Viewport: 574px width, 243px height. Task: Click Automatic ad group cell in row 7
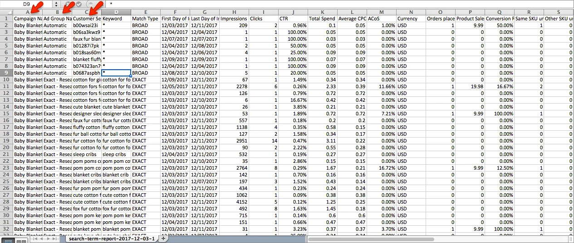57,59
